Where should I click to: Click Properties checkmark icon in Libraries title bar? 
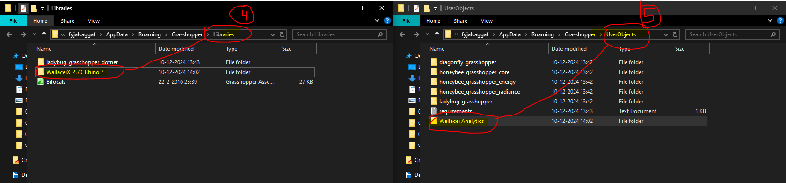(x=24, y=8)
